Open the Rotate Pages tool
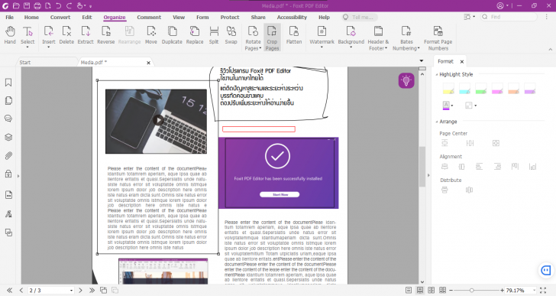This screenshot has width=556, height=296. [253, 37]
